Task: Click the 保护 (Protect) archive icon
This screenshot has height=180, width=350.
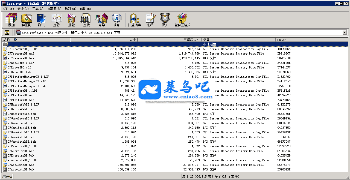Action: (165, 20)
